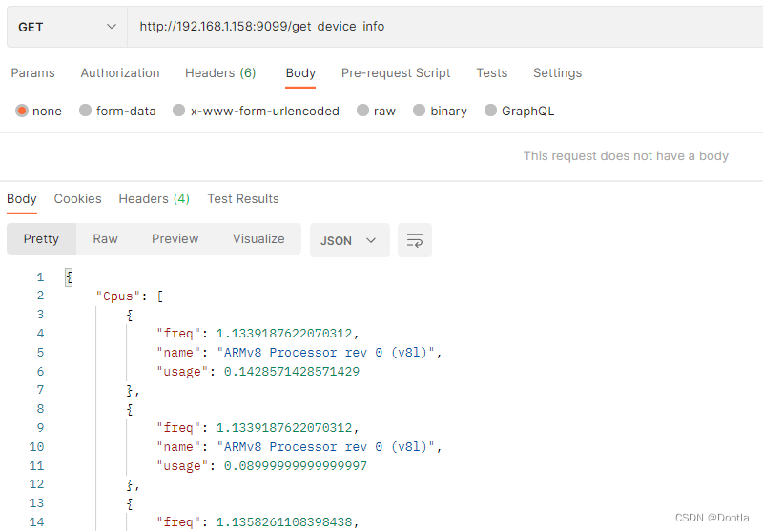Choose the Preview response view
This screenshot has height=531, width=763.
click(x=175, y=238)
